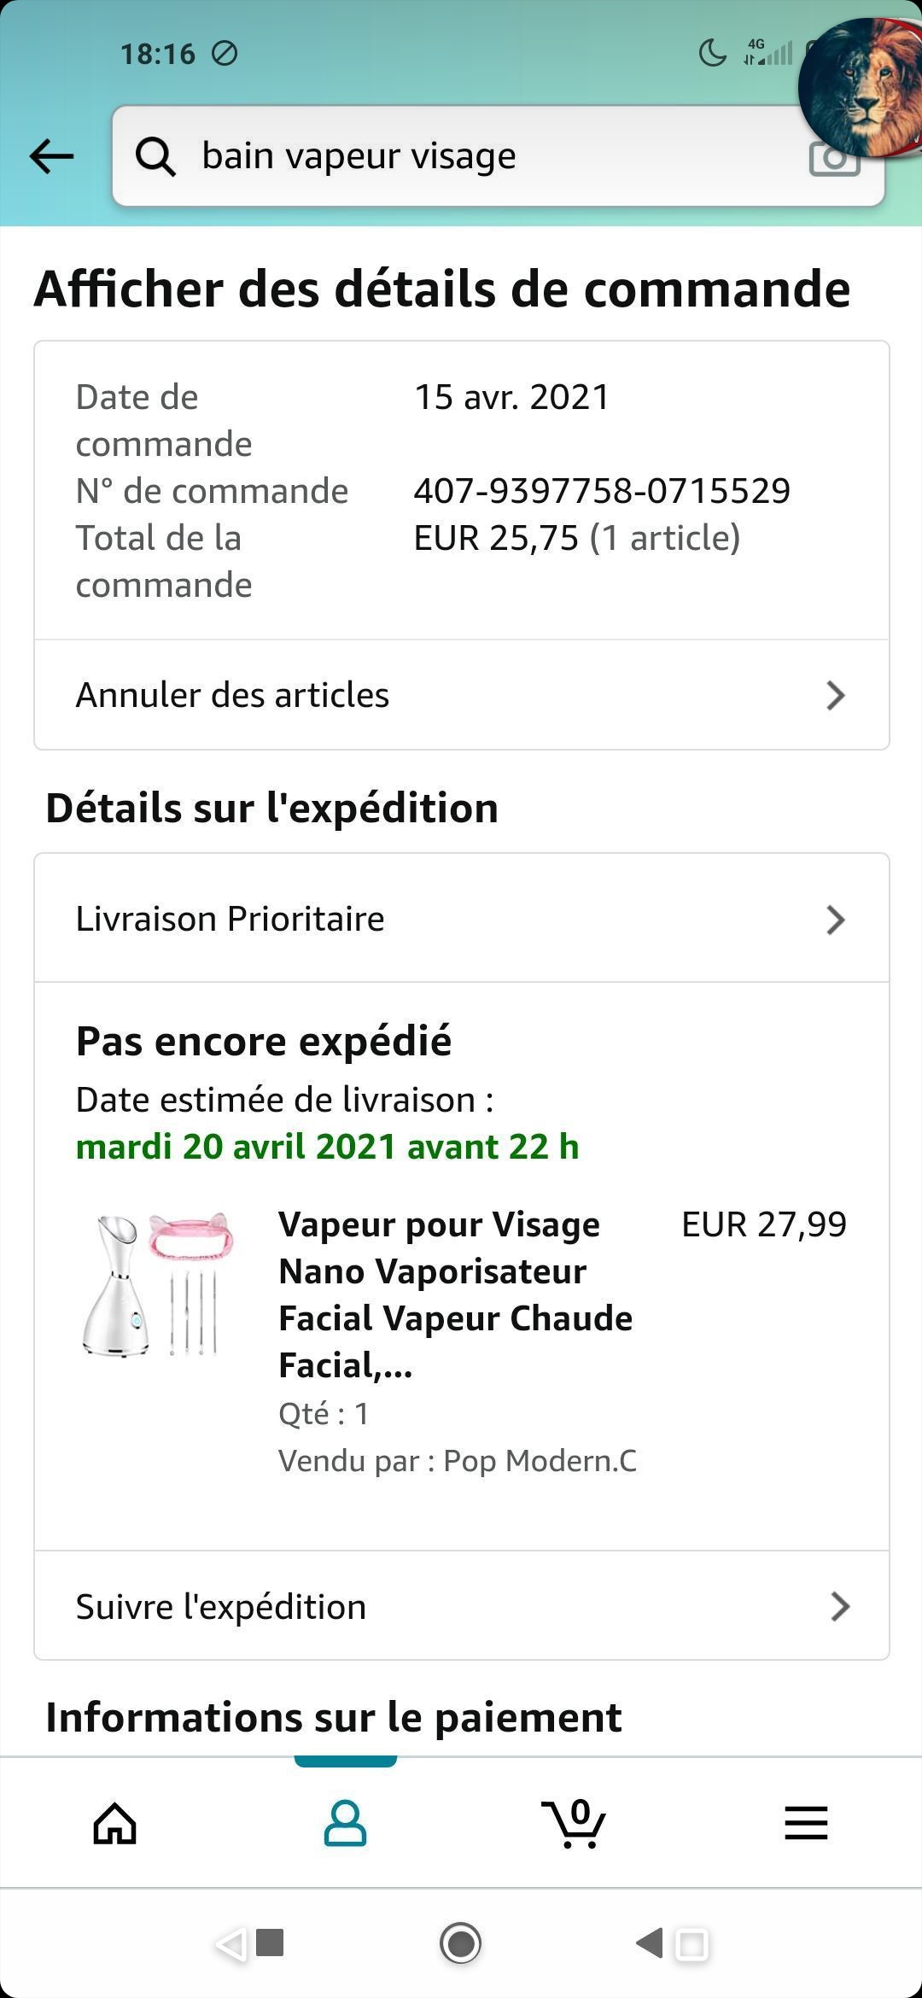Open the hamburger menu icon
Viewport: 922px width, 1998px height.
(806, 1824)
